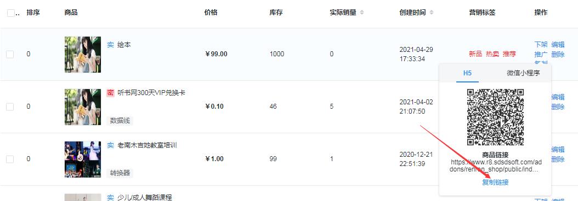The height and width of the screenshot is (201, 578).
Task: Click 下架 for the 绘本 product
Action: tap(541, 45)
